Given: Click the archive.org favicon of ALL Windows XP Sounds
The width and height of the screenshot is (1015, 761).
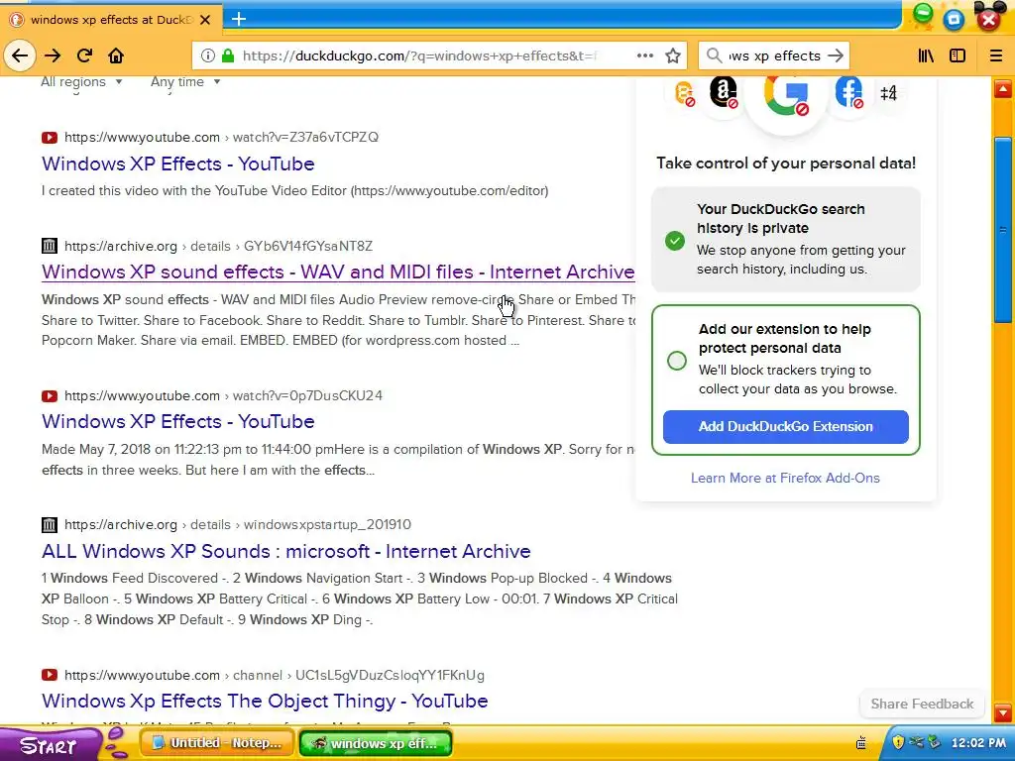Looking at the screenshot, I should pos(50,525).
